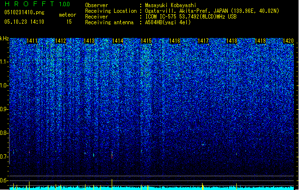The height and width of the screenshot is (190, 299).
Task: Click the meteor echo just after 1417
Action: point(203,145)
